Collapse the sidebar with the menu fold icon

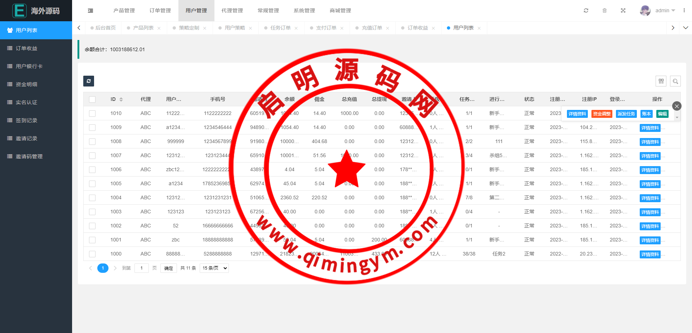coord(90,11)
